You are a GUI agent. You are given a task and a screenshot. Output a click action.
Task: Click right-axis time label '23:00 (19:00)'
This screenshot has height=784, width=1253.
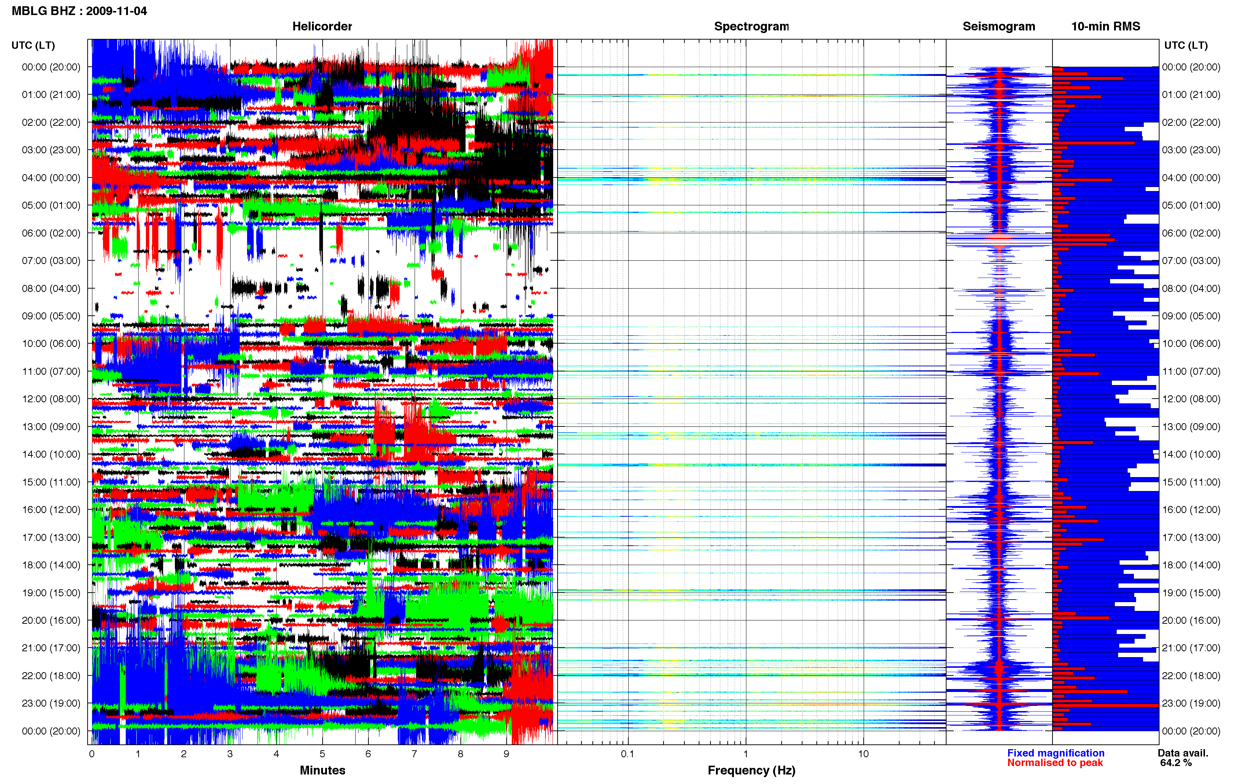(1191, 704)
